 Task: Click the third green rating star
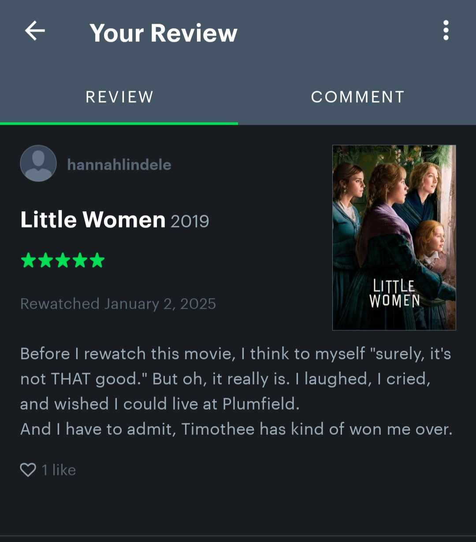63,261
